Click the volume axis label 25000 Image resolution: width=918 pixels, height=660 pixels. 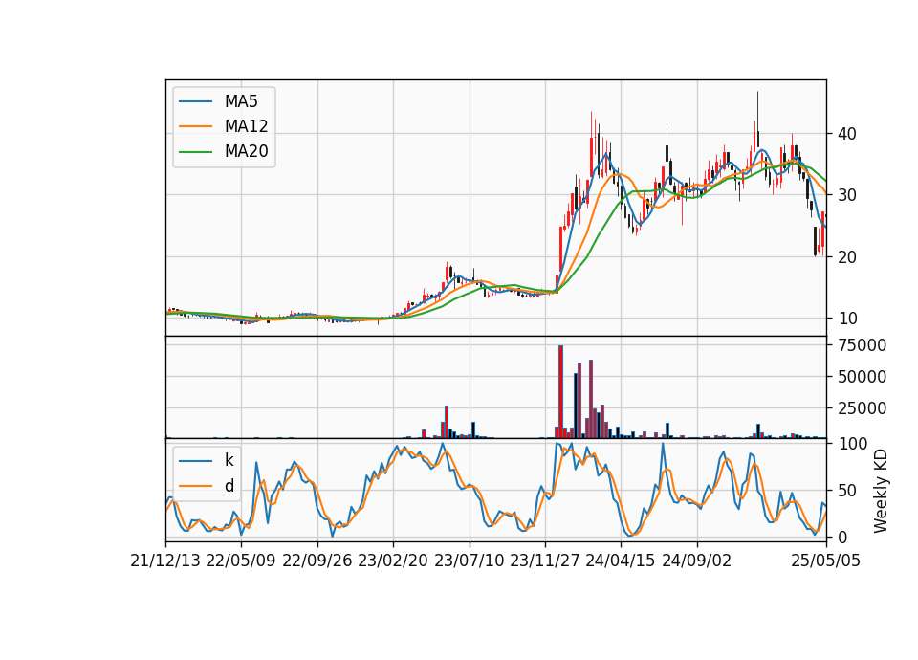pos(862,408)
